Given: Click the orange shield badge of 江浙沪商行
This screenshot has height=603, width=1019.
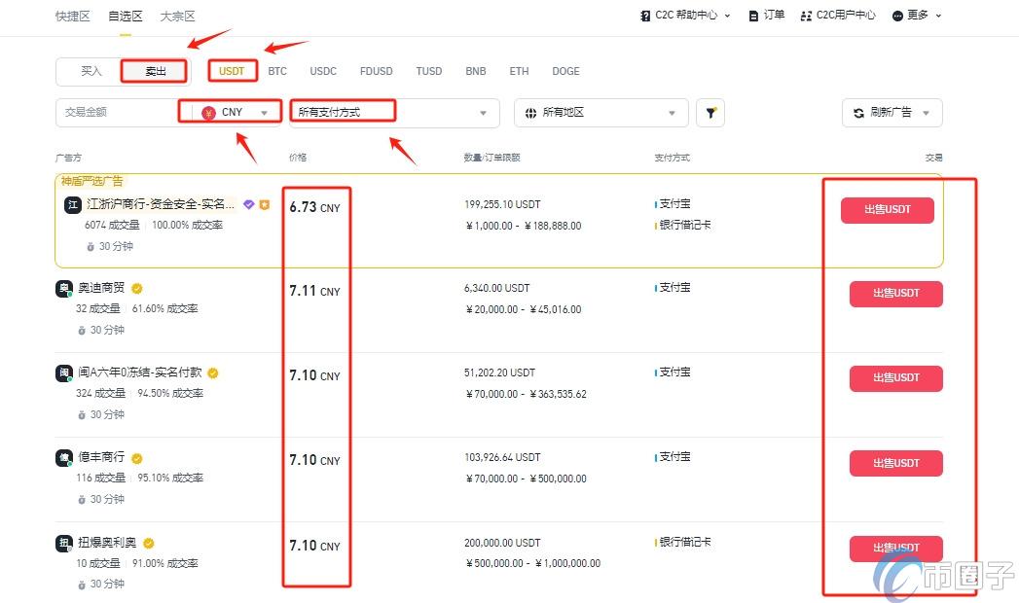Looking at the screenshot, I should pyautogui.click(x=265, y=204).
